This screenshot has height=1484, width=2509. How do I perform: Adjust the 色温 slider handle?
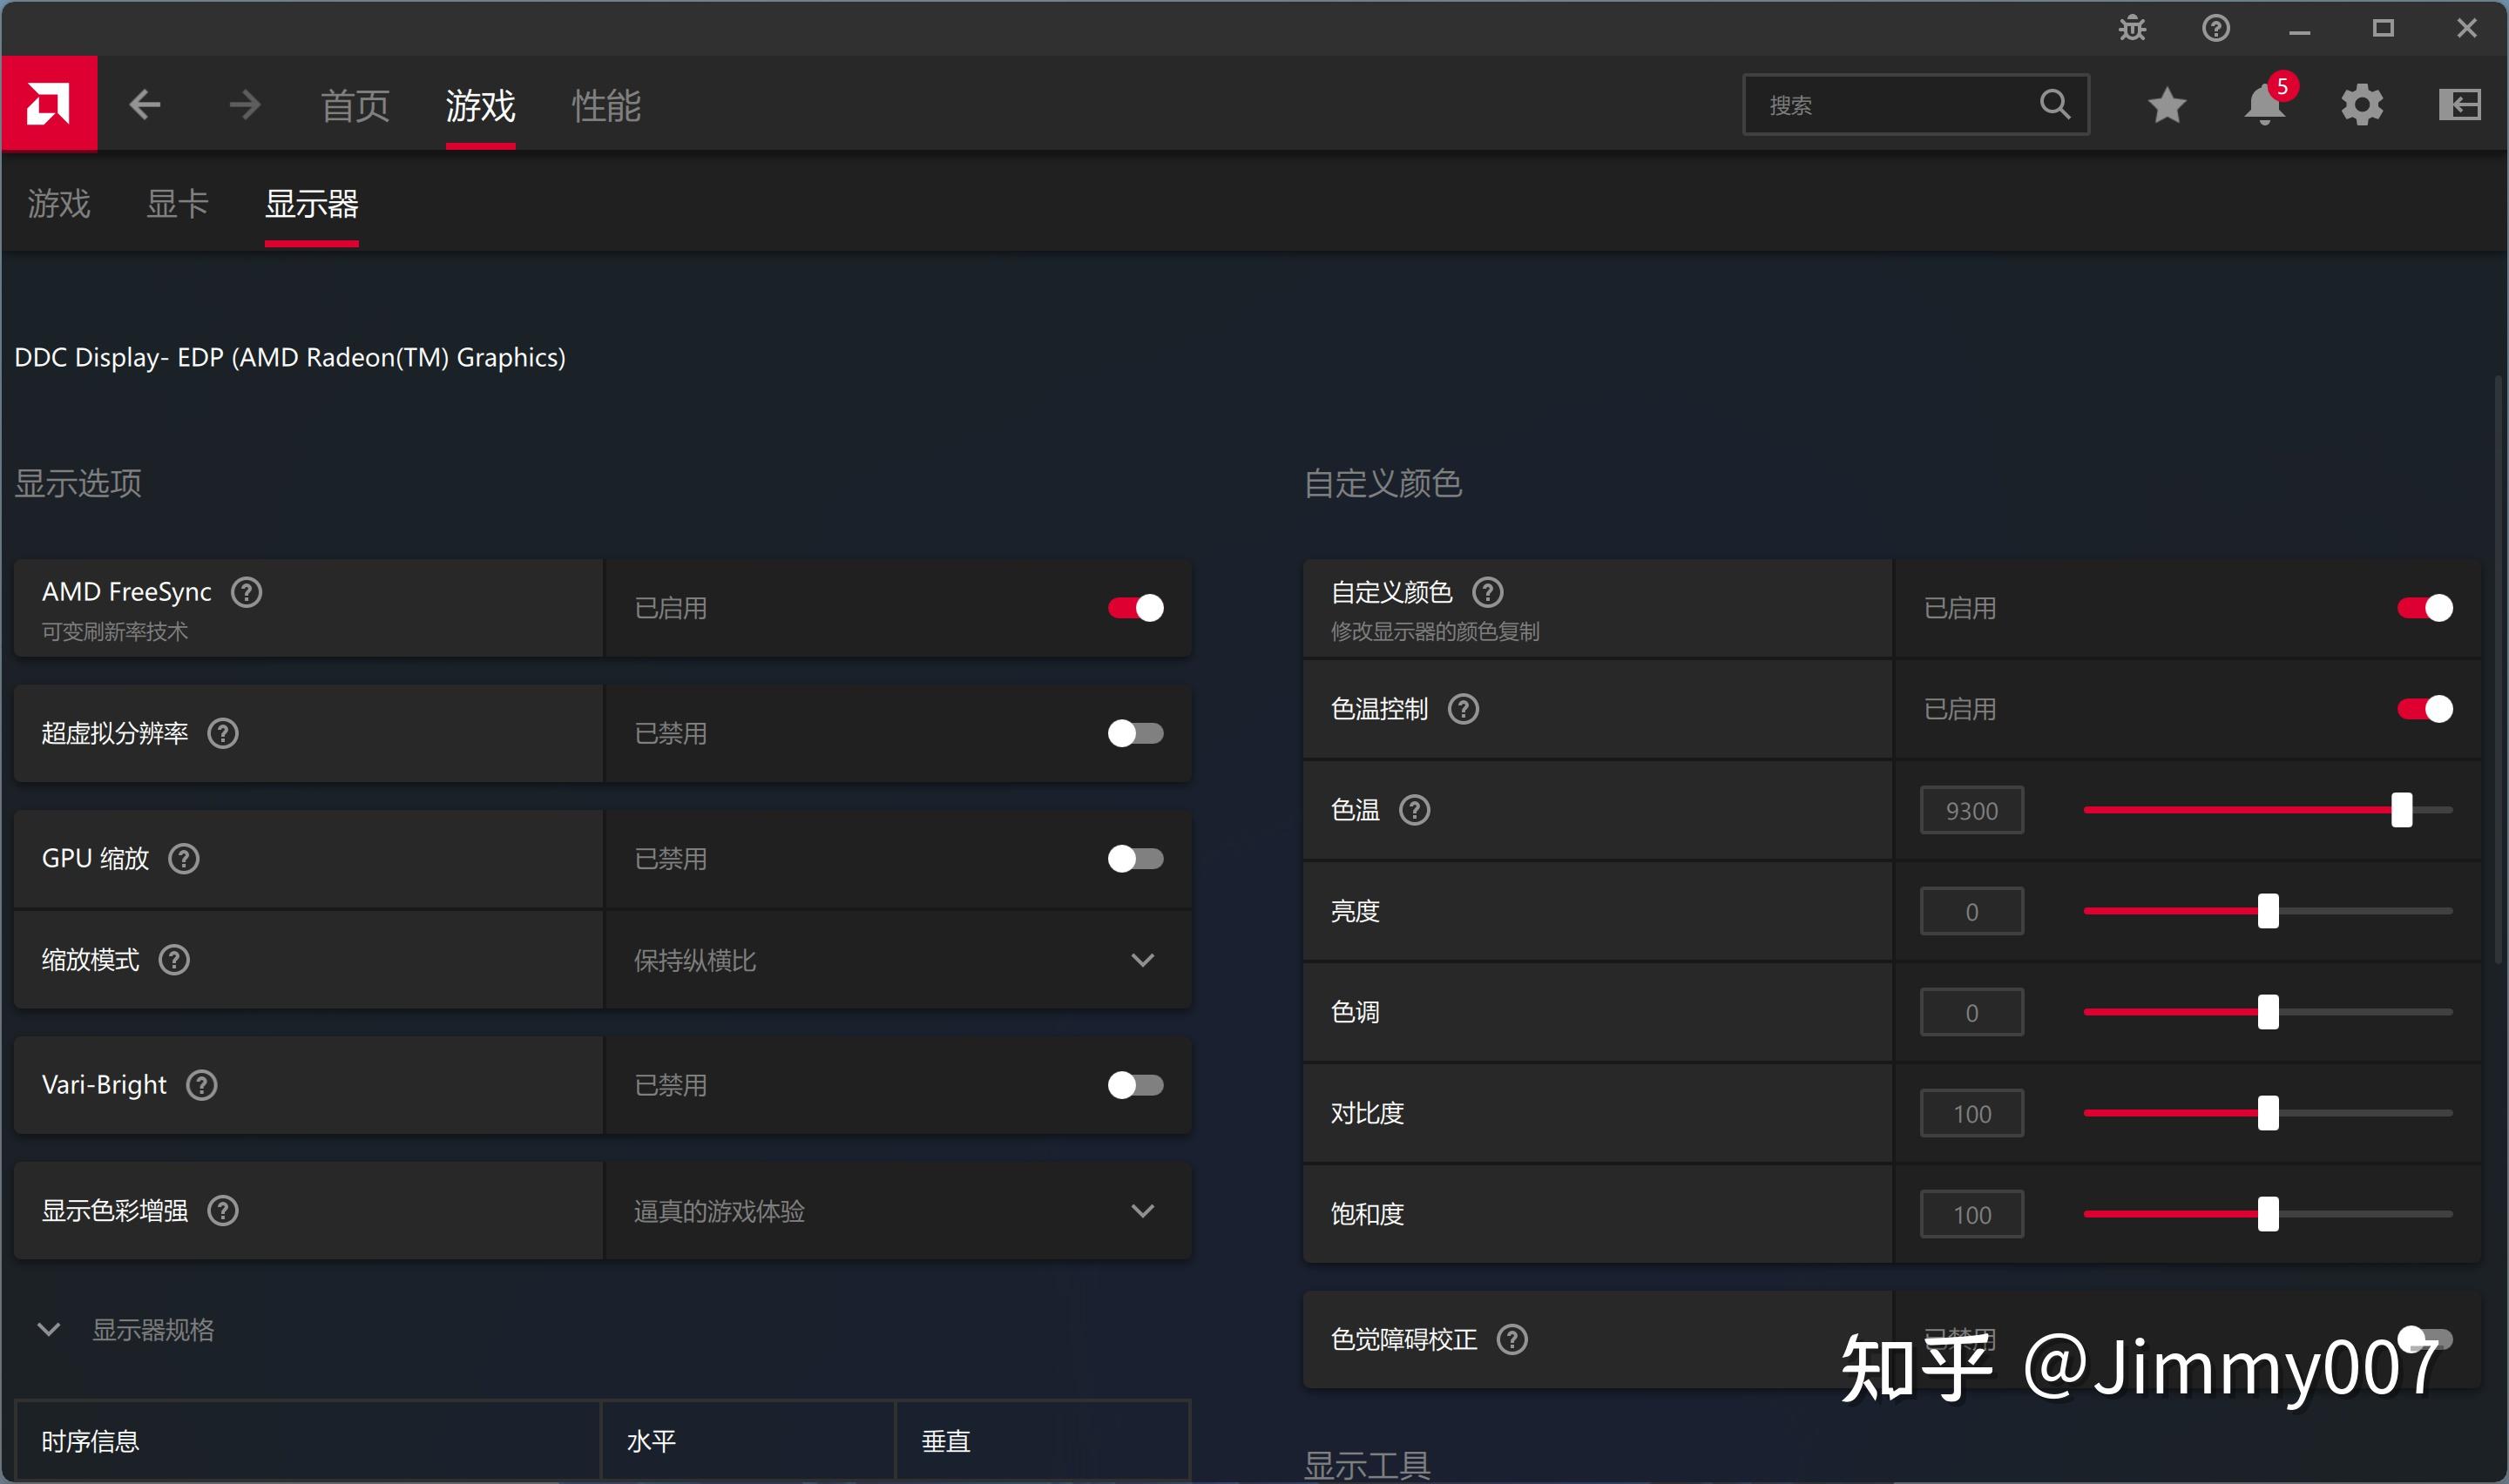(2401, 810)
